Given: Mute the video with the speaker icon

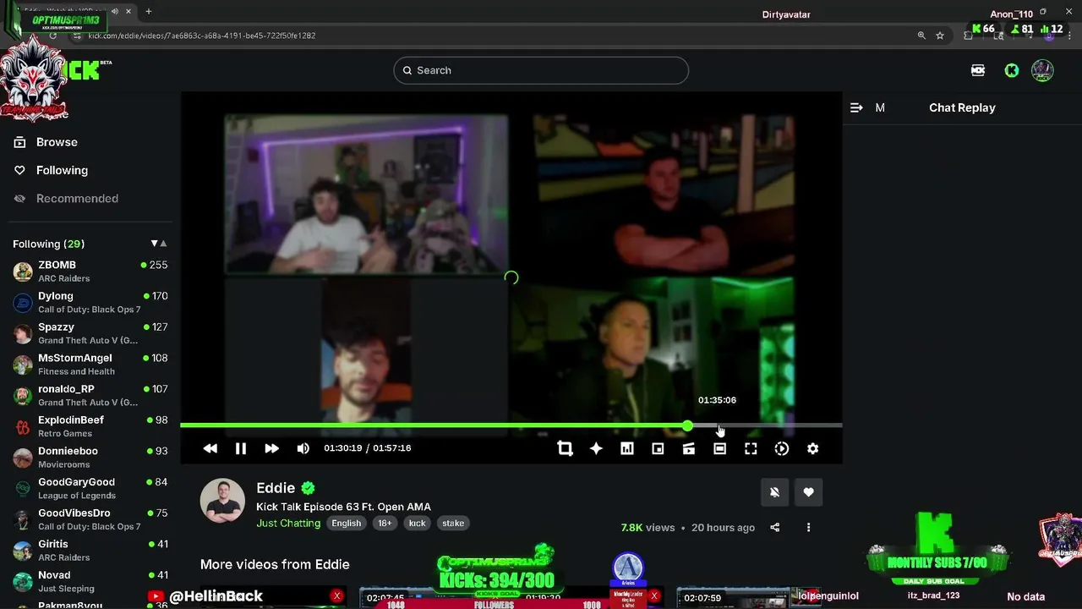Looking at the screenshot, I should tap(303, 448).
